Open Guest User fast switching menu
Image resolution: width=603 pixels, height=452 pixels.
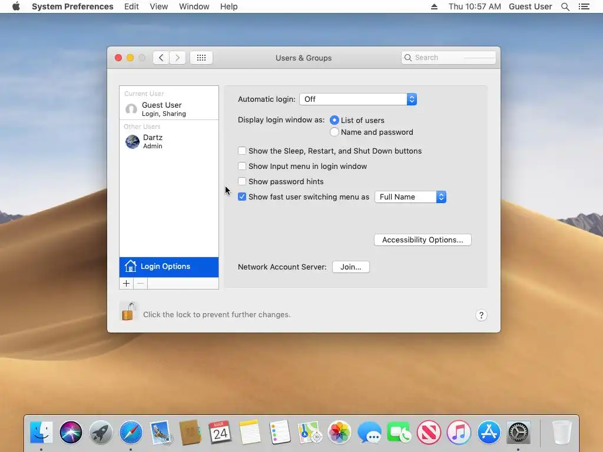pos(531,6)
